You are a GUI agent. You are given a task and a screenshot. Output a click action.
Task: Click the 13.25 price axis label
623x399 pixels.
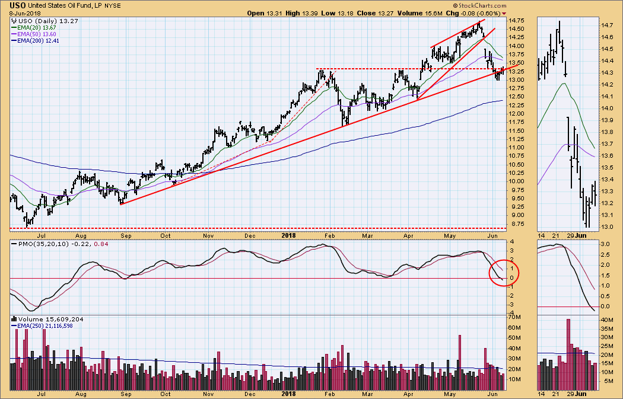coord(516,71)
